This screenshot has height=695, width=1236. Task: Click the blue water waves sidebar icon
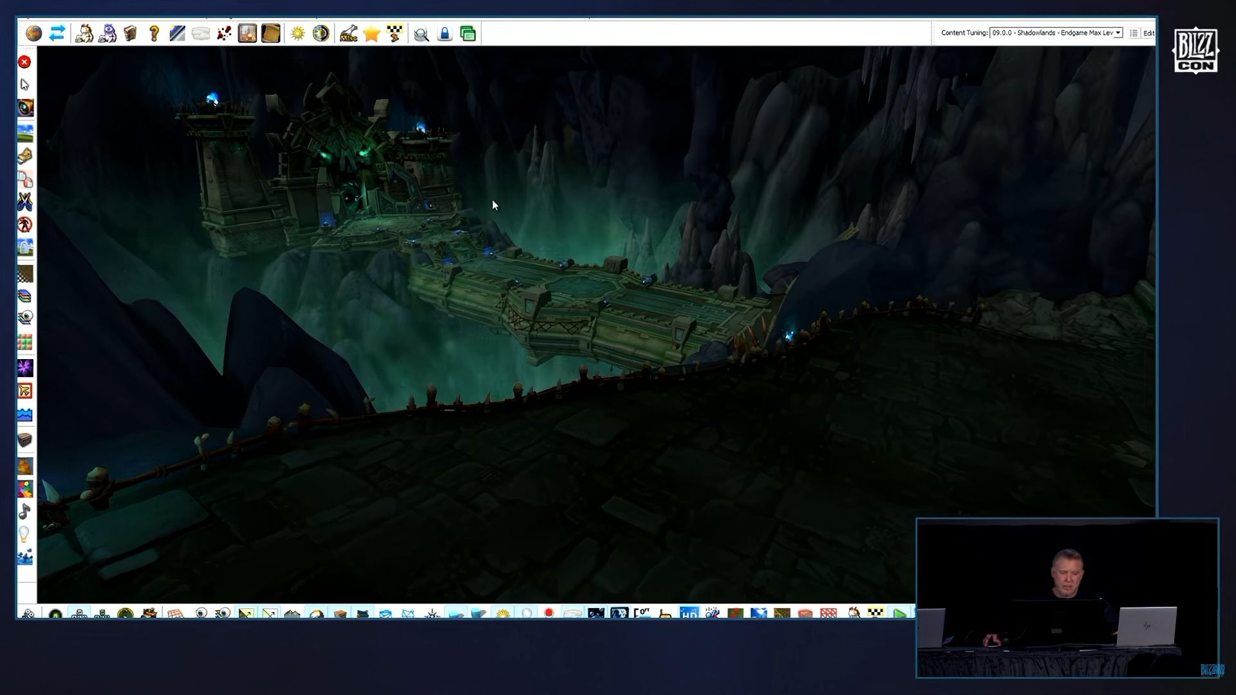pos(24,415)
